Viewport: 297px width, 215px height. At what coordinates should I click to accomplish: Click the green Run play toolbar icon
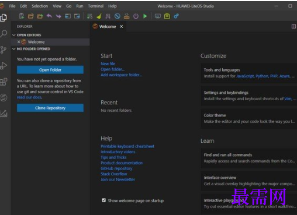(x=145, y=16)
